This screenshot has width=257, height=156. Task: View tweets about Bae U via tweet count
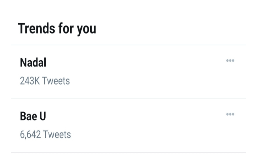click(x=45, y=135)
